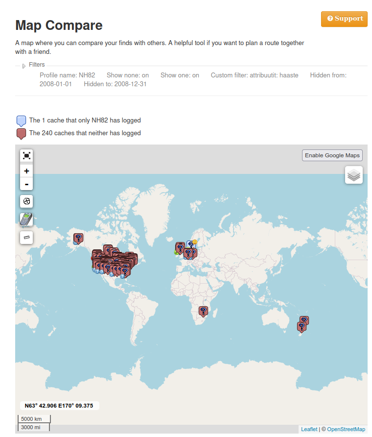Zoom out on the map
The image size is (372, 437).
click(26, 184)
